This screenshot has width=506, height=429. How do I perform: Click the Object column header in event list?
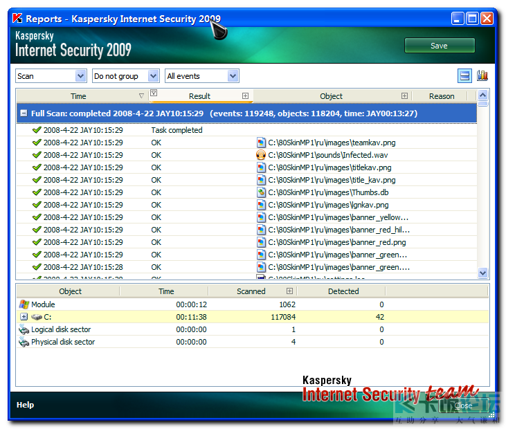tap(331, 96)
